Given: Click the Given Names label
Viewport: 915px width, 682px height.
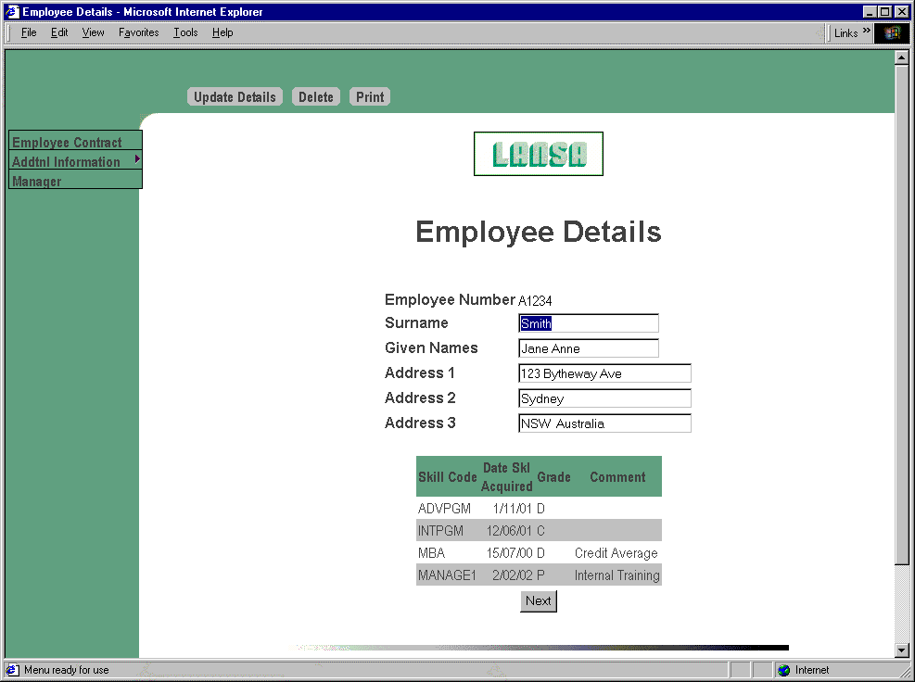Looking at the screenshot, I should coord(431,347).
